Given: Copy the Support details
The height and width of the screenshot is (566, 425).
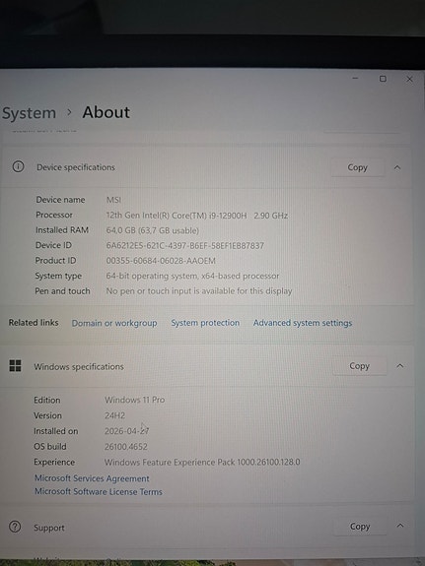Looking at the screenshot, I should (x=360, y=527).
